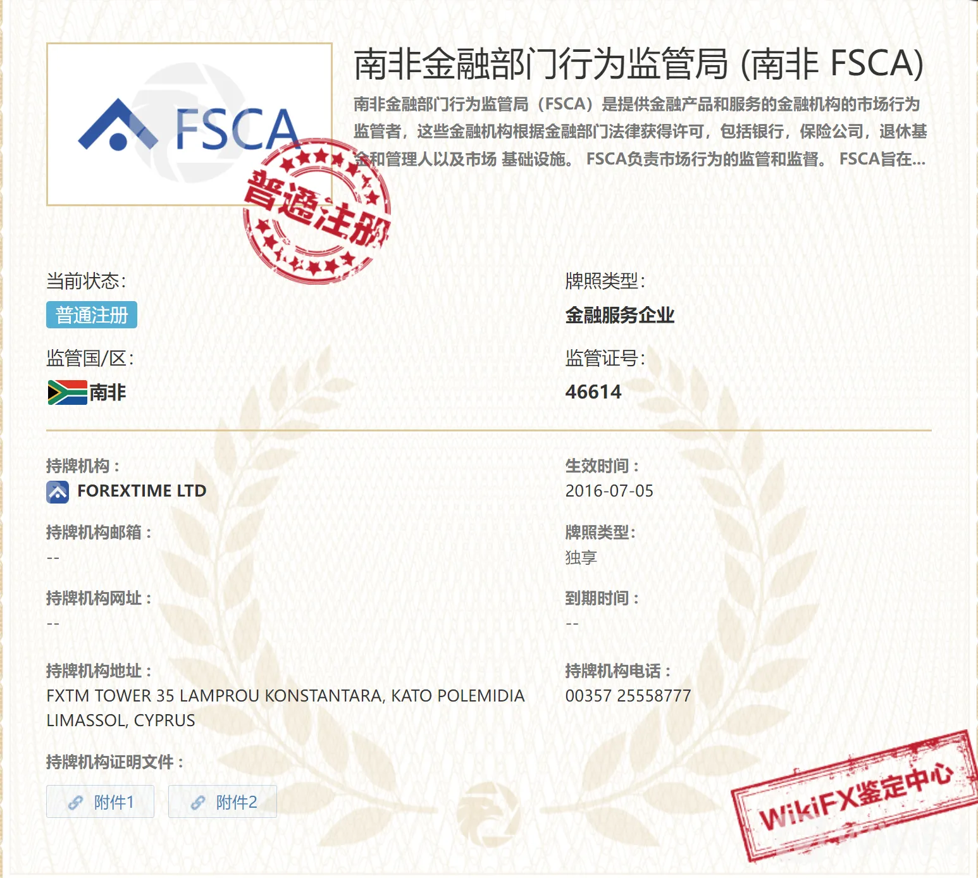Click the link icon in 附件1
The height and width of the screenshot is (878, 978).
75,802
